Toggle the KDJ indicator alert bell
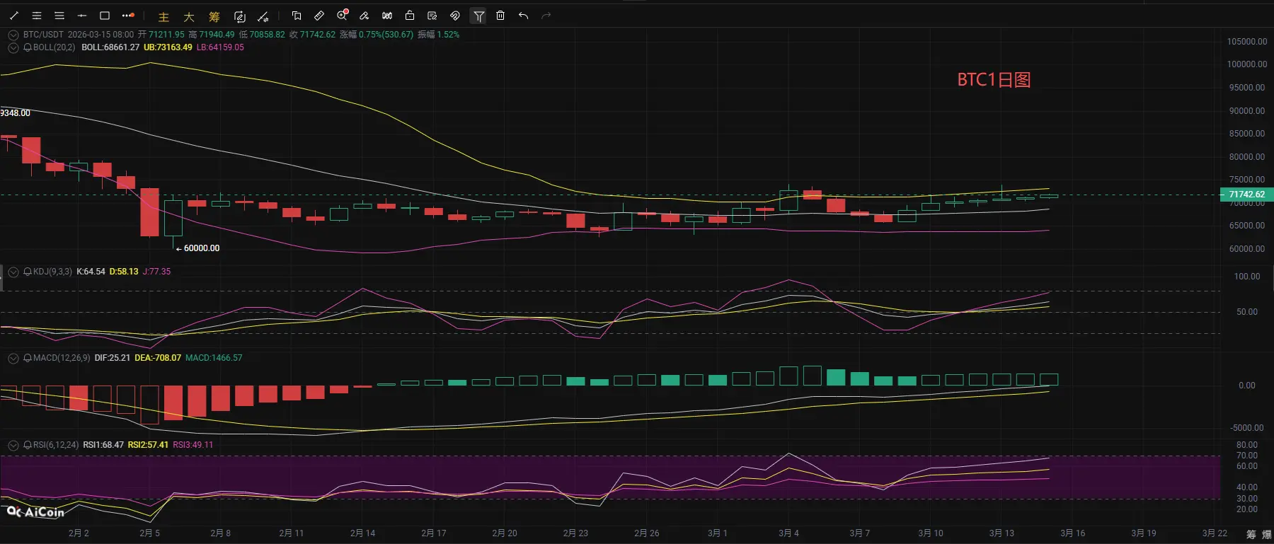 click(28, 272)
